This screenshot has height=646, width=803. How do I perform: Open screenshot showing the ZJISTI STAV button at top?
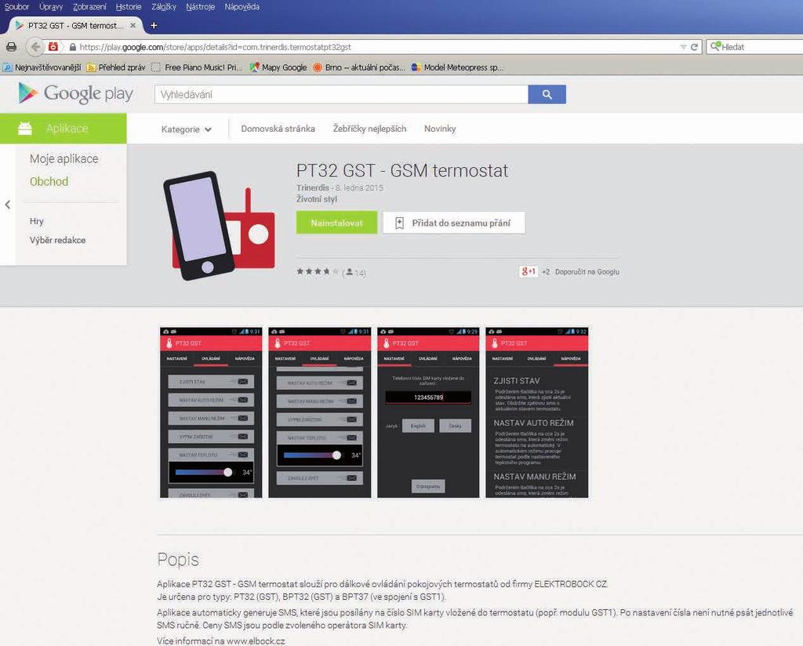[211, 412]
